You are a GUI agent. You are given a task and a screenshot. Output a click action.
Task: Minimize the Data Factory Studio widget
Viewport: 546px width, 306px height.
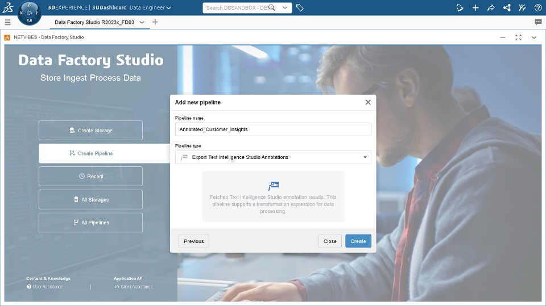[502, 37]
